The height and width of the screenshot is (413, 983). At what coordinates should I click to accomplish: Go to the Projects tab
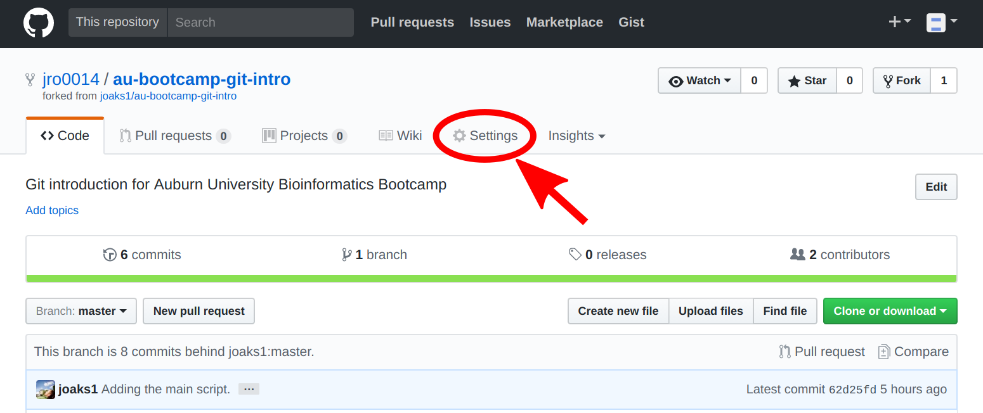tap(304, 136)
